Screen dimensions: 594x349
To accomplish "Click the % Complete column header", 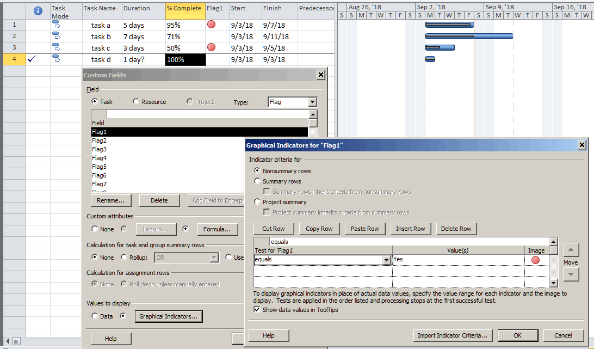I will pos(185,11).
